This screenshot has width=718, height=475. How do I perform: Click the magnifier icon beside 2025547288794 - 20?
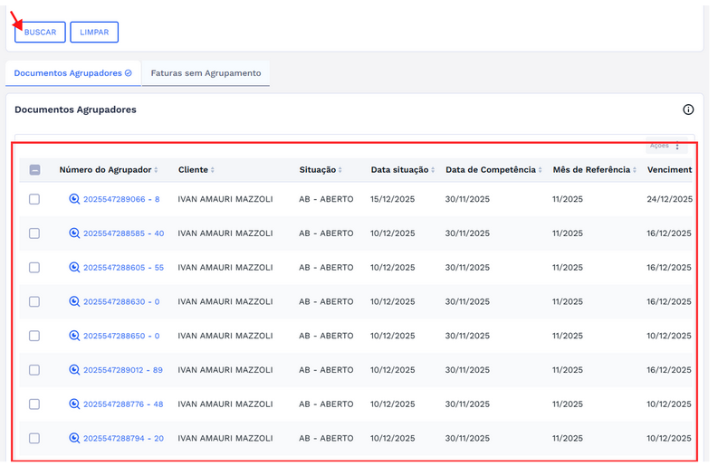coord(74,438)
